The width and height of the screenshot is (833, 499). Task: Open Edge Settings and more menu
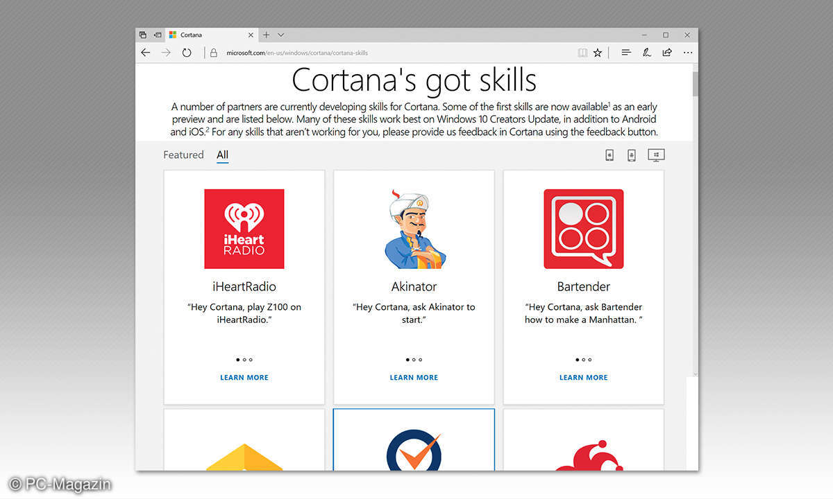[x=688, y=53]
